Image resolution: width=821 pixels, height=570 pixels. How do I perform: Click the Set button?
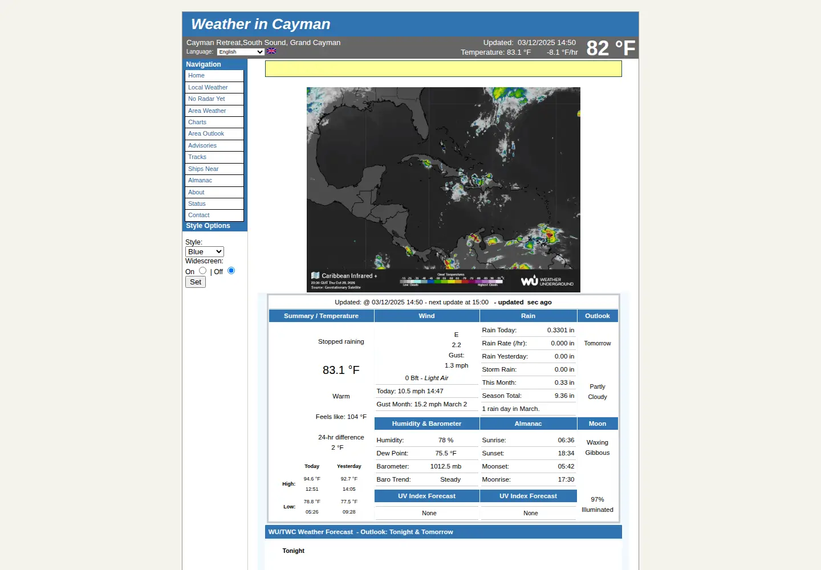196,282
